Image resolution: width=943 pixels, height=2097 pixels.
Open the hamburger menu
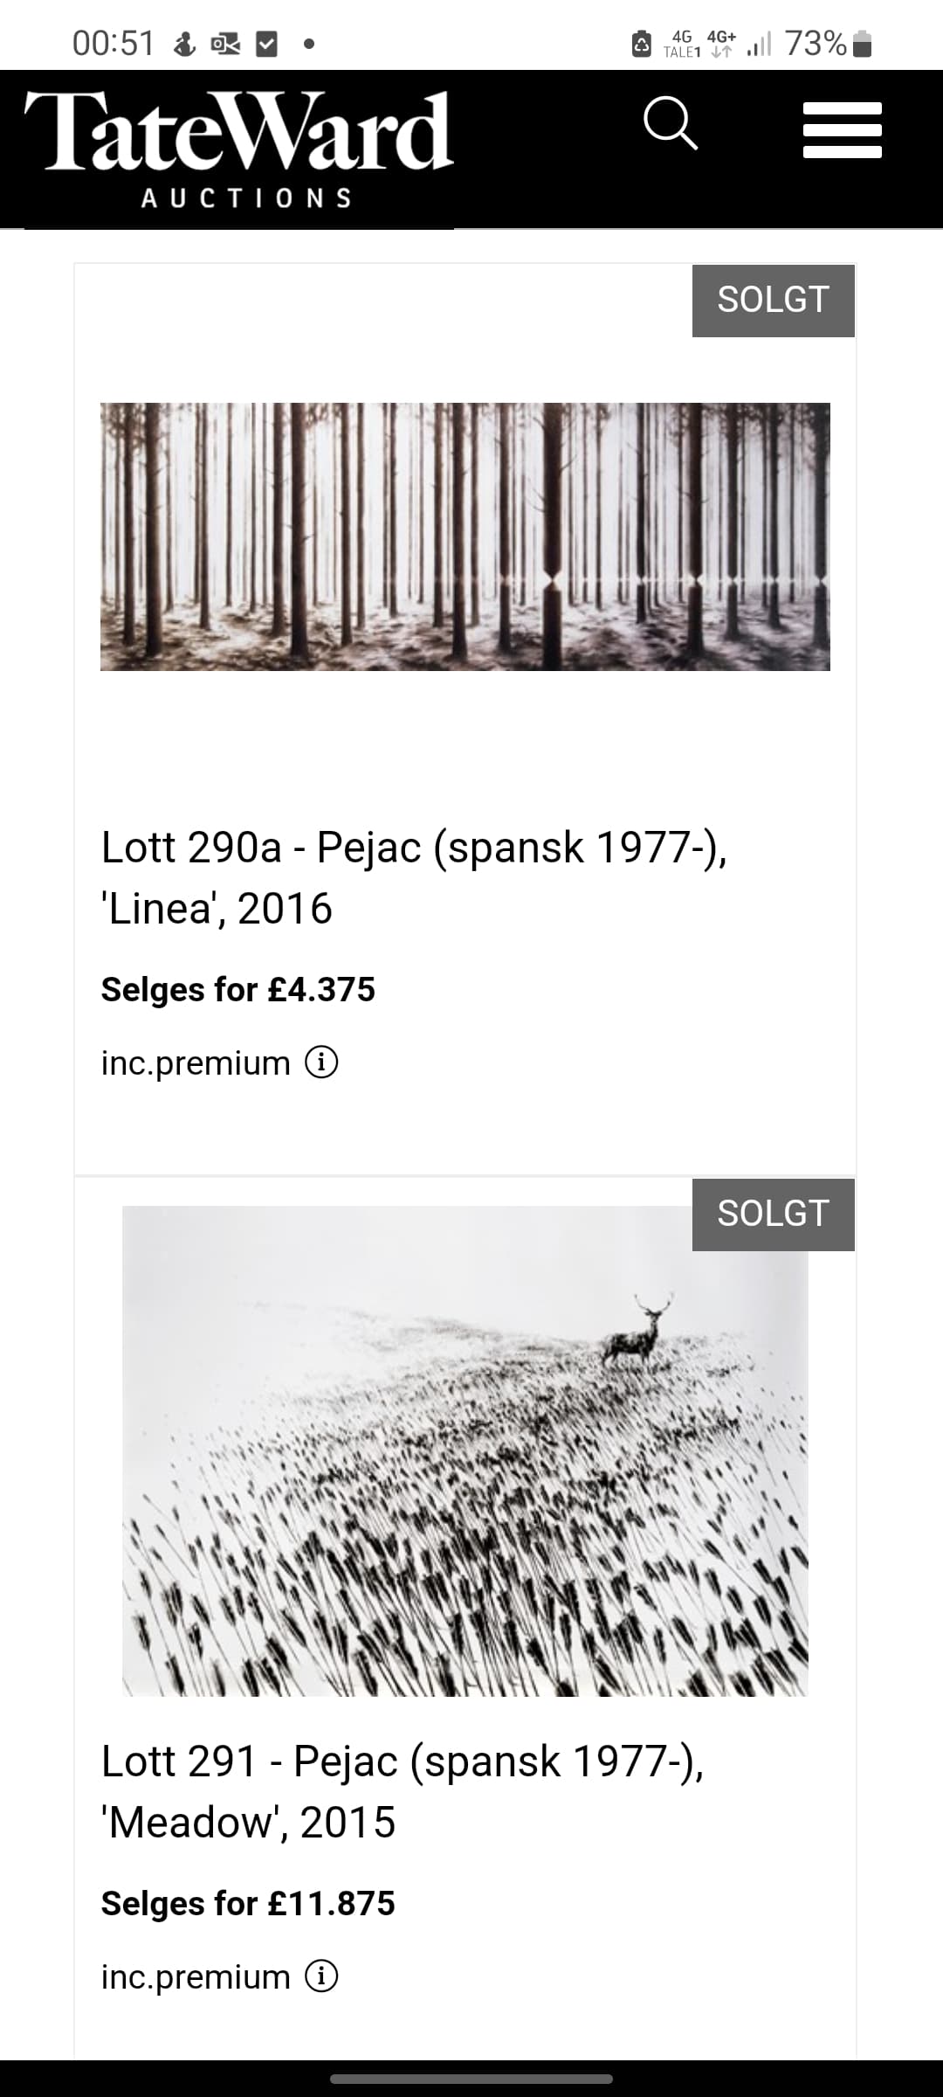(842, 130)
